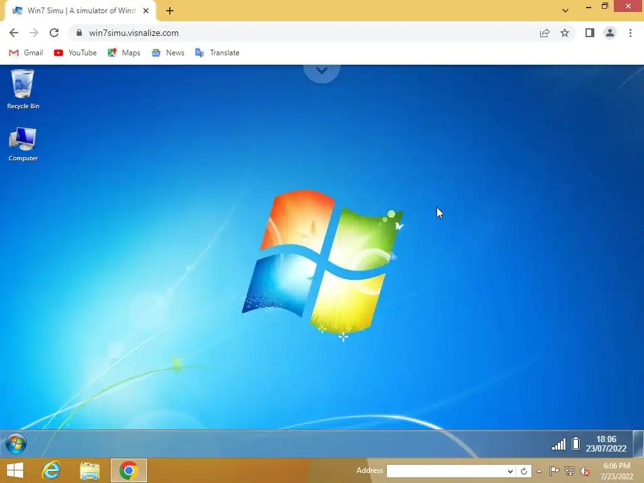Expand the taskbar Address dropdown arrow

509,471
